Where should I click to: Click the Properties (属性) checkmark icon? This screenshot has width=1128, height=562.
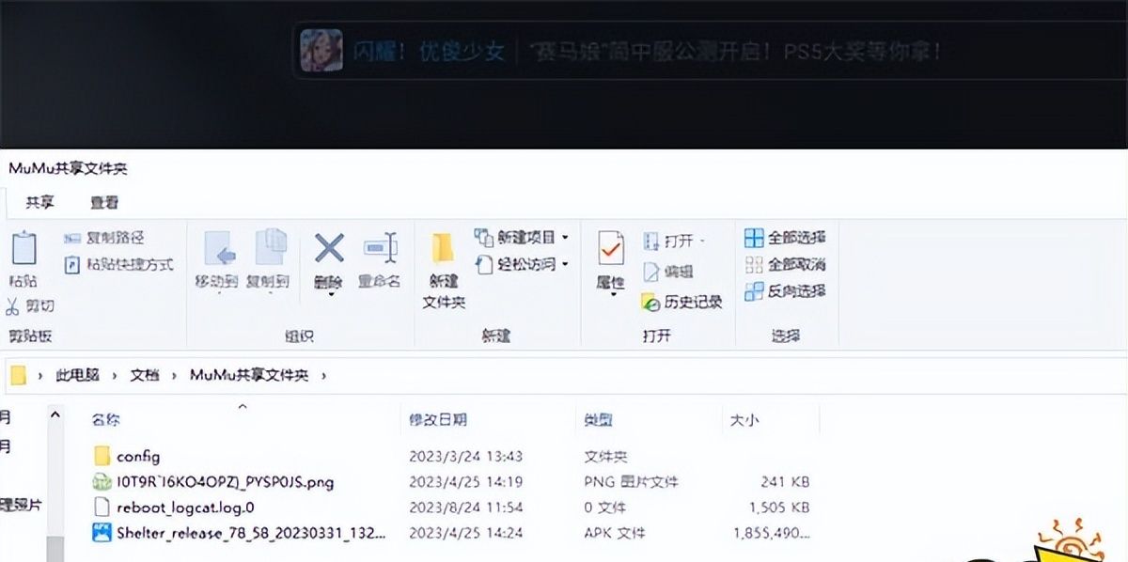coord(611,248)
